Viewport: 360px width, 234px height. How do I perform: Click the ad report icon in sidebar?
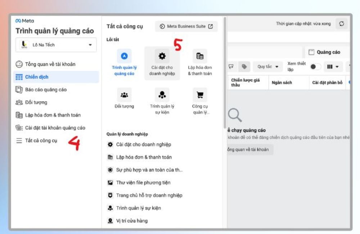coord(19,90)
